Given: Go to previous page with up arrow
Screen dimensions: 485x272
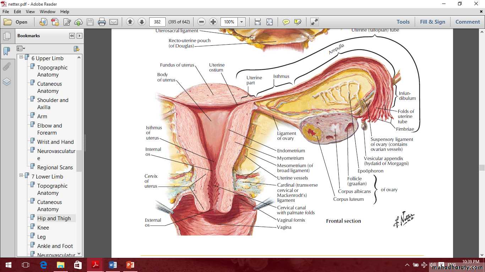Looking at the screenshot, I should [x=130, y=22].
